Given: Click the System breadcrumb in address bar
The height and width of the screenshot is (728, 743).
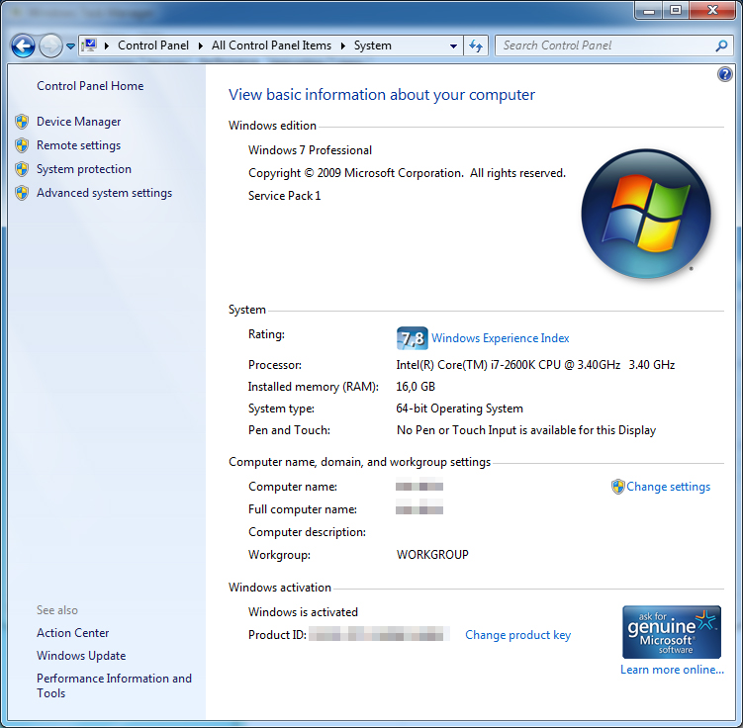Looking at the screenshot, I should coord(372,45).
